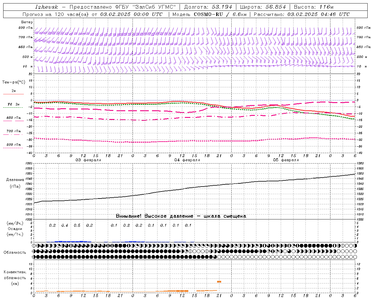
Task: Click the station name Izhevsk in the header
Action: point(46,7)
